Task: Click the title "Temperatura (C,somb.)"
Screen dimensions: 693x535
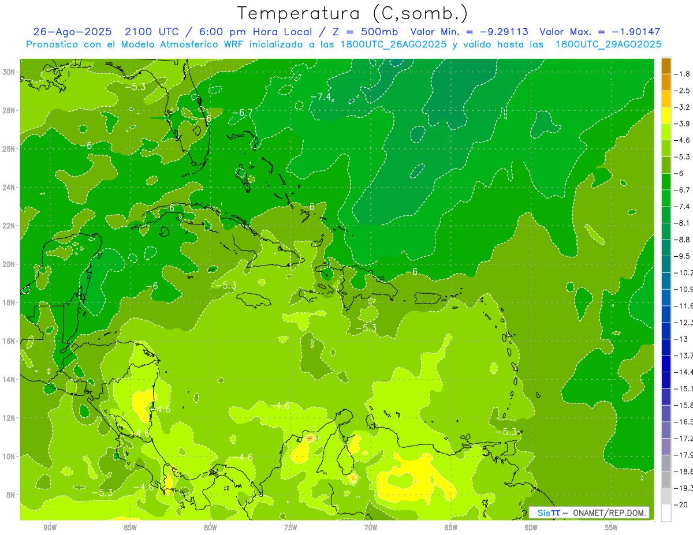Action: click(353, 13)
